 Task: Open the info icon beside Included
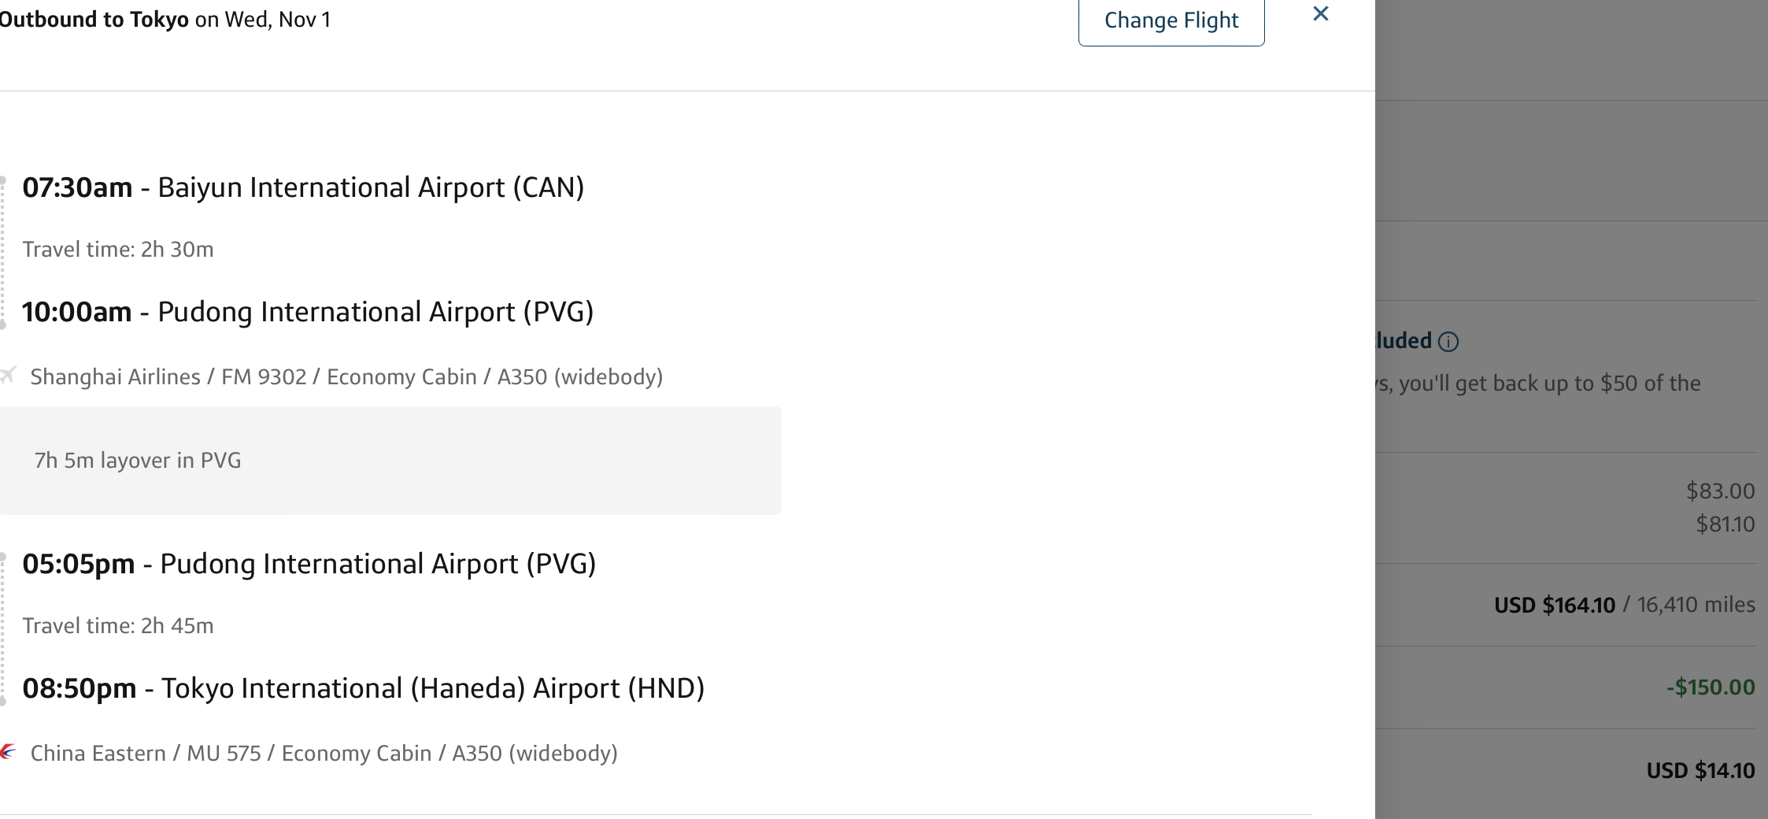[1448, 342]
